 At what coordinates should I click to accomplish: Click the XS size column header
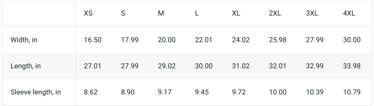tap(88, 14)
